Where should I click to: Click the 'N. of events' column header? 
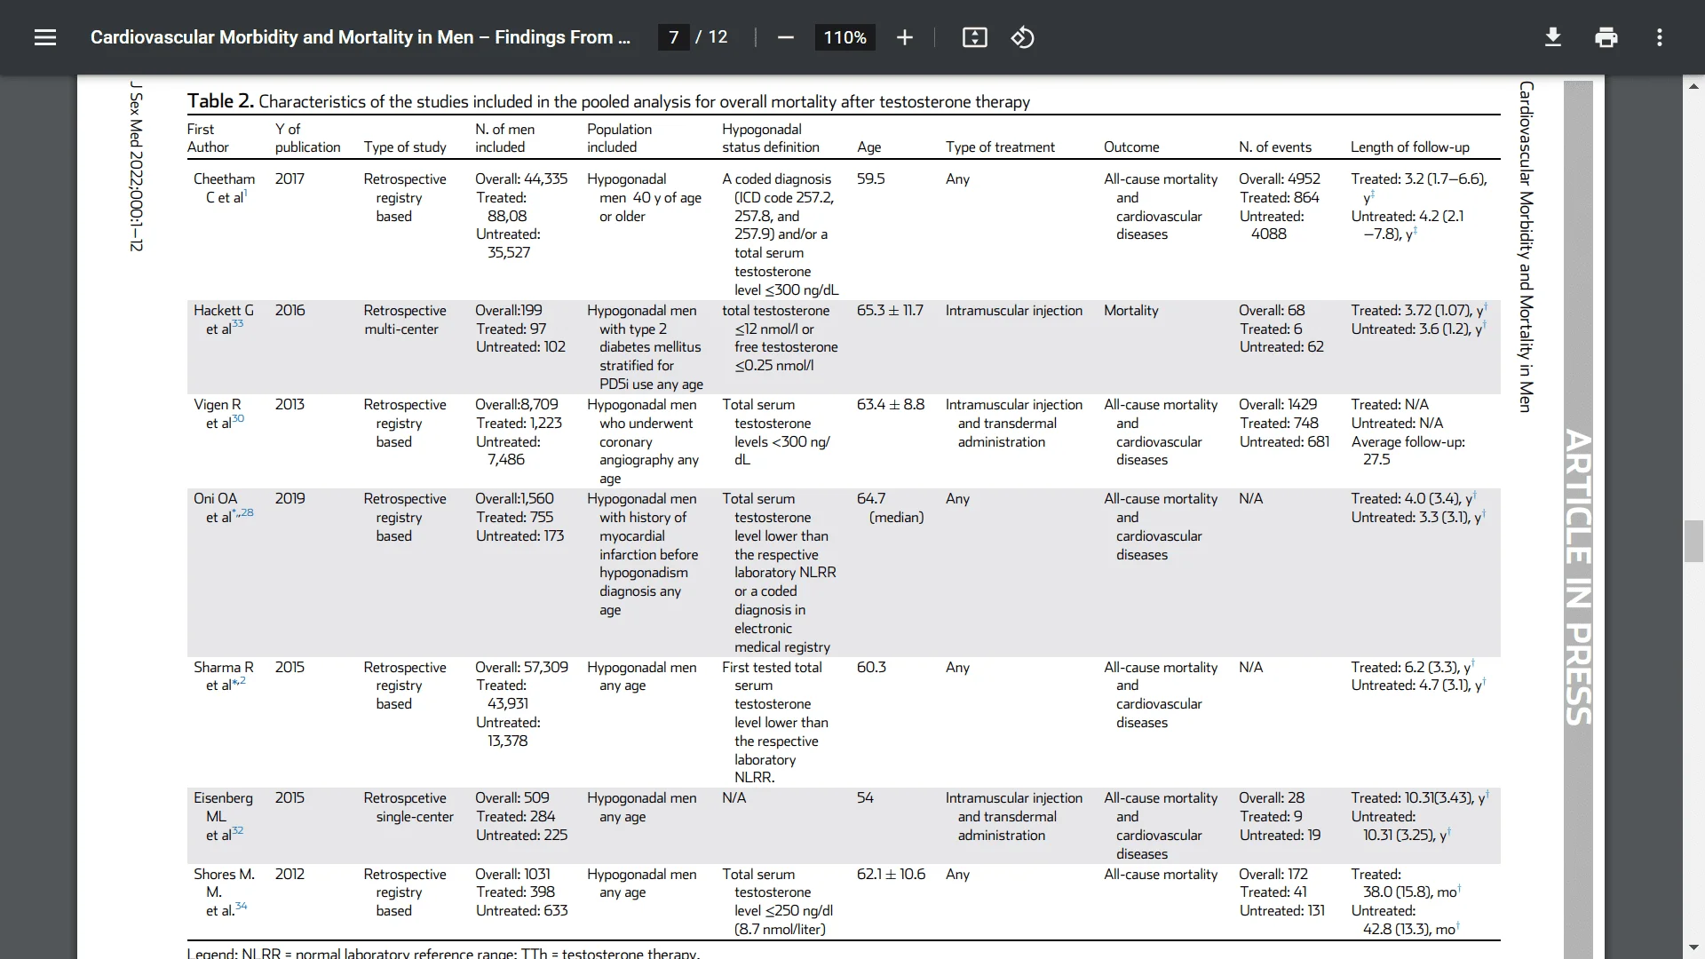coord(1275,147)
